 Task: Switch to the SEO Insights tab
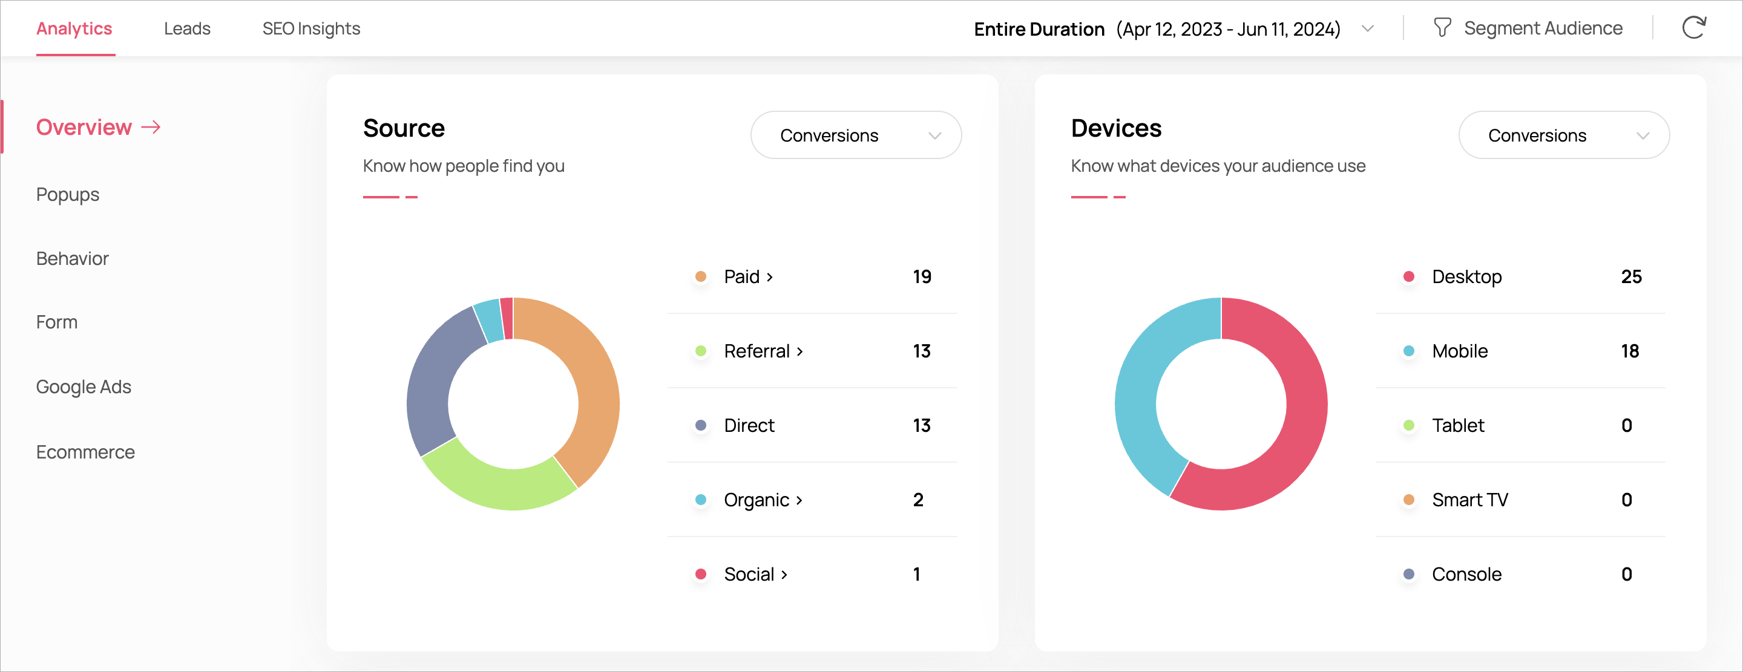tap(310, 28)
